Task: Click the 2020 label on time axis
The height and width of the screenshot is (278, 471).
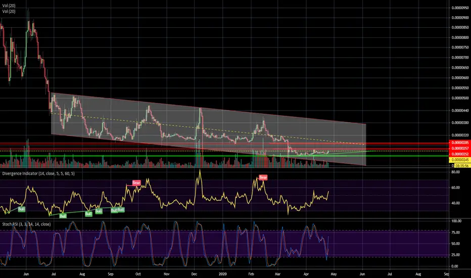Action: point(222,274)
